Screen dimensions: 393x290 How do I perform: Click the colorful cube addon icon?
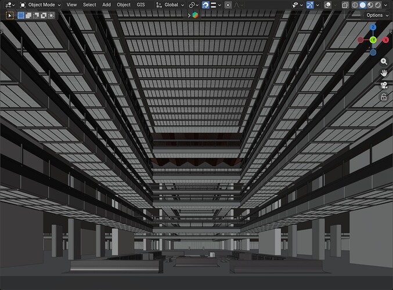[x=195, y=15]
